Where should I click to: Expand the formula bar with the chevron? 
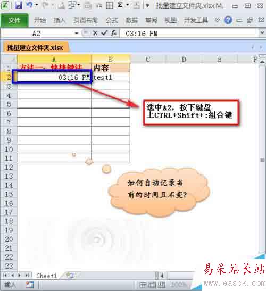point(262,33)
